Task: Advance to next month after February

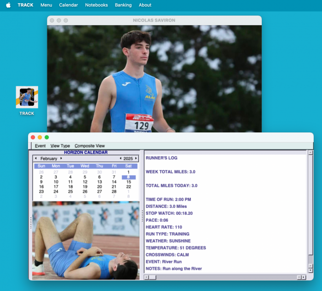Action: point(60,159)
